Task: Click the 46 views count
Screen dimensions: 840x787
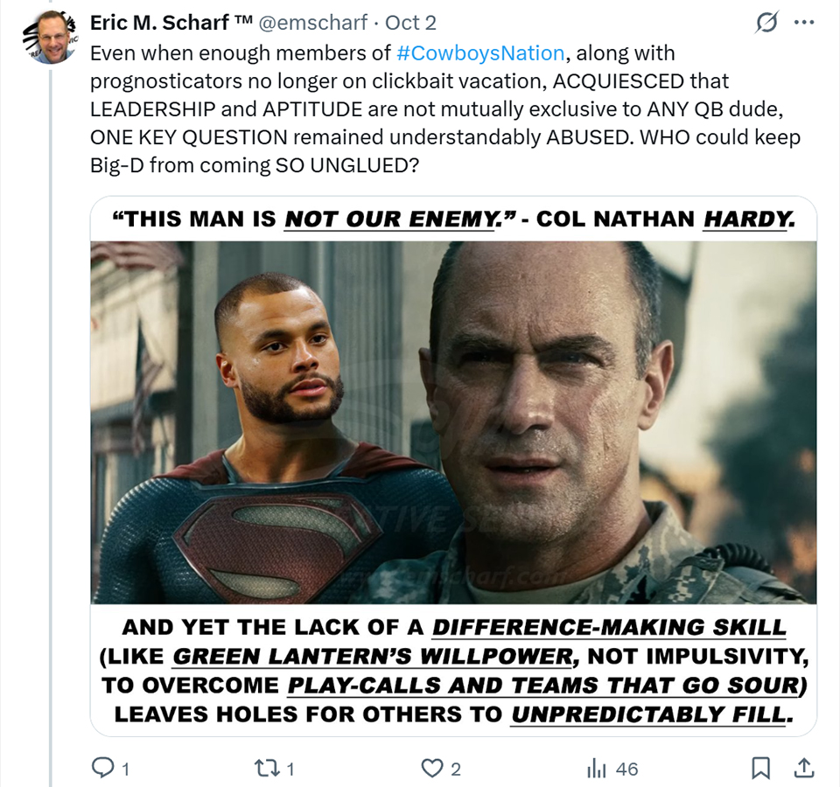Action: pyautogui.click(x=627, y=770)
